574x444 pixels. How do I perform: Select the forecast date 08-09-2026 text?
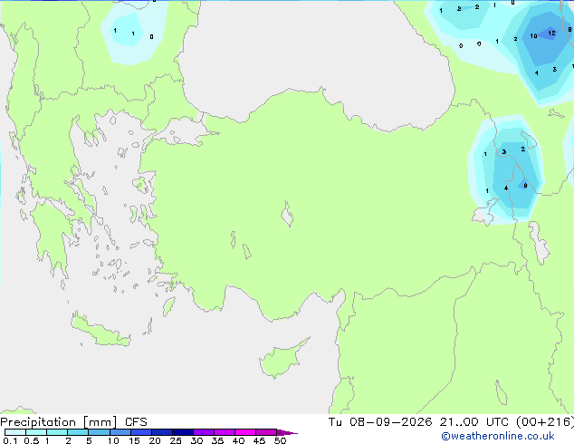(x=390, y=421)
